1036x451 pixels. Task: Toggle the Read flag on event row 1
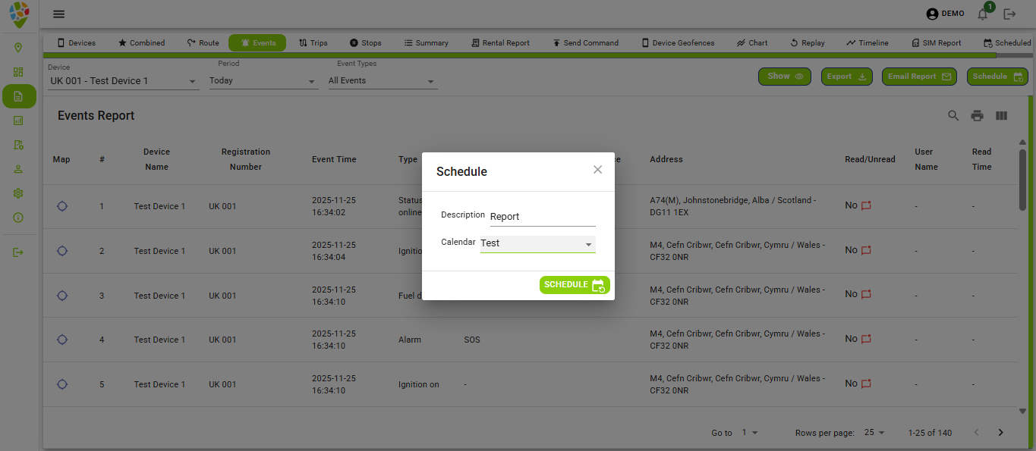coord(865,205)
